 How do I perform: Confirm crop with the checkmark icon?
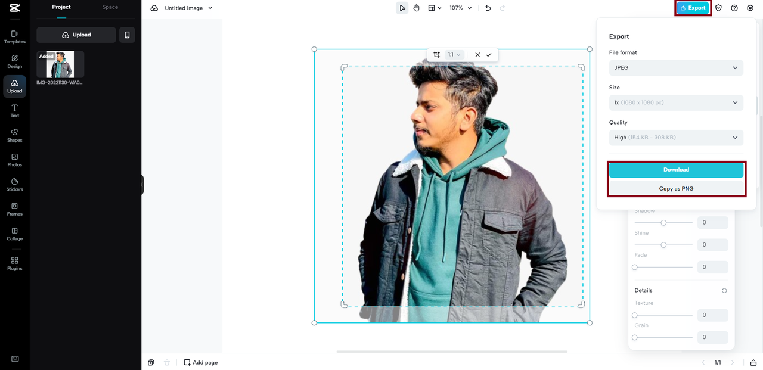pos(489,55)
